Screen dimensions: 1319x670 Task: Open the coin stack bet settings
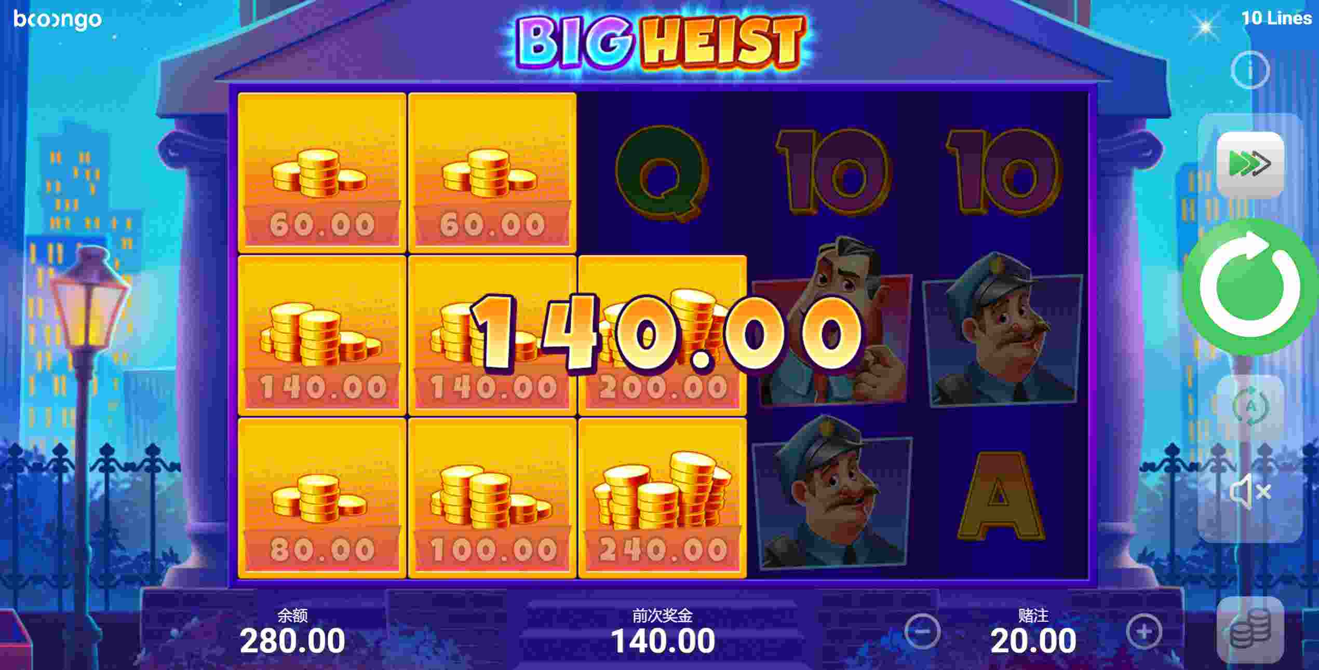click(1250, 630)
